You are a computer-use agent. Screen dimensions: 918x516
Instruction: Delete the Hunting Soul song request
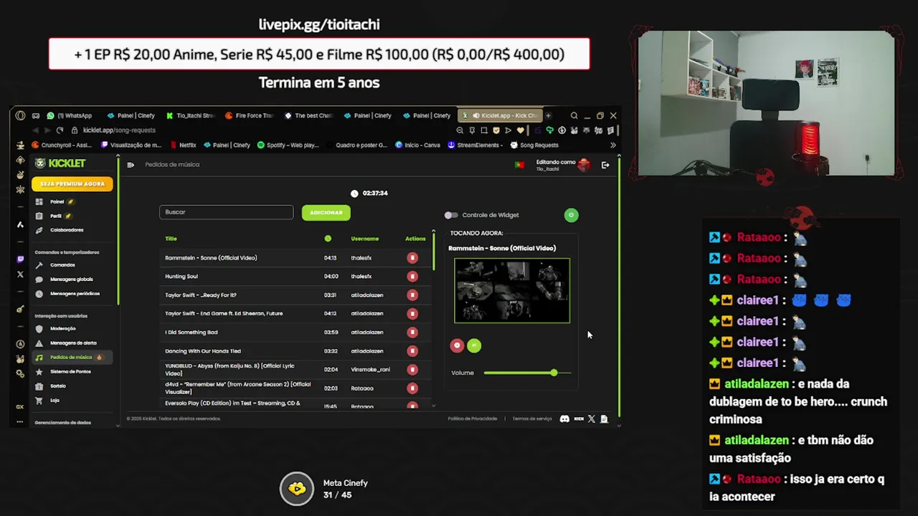point(412,277)
